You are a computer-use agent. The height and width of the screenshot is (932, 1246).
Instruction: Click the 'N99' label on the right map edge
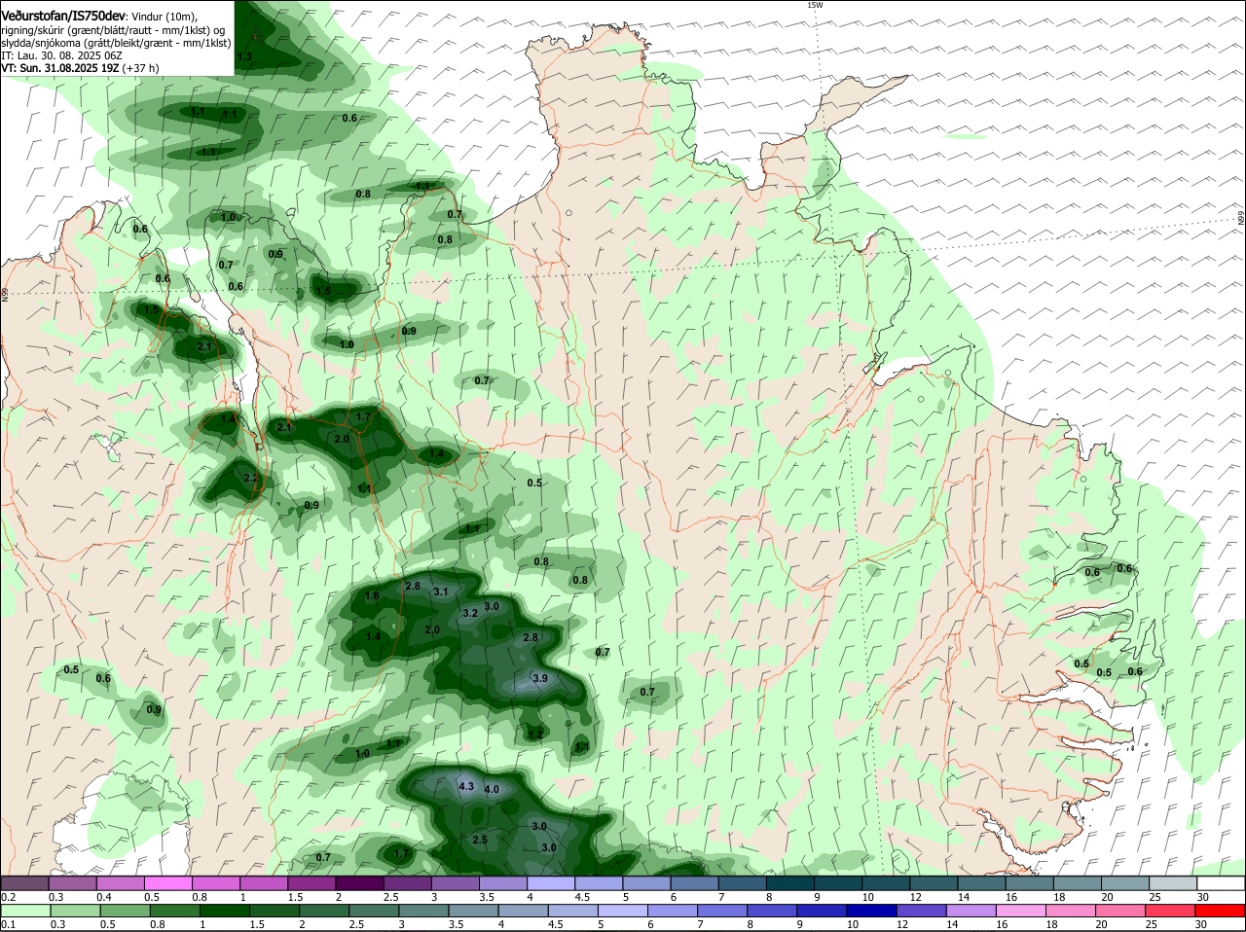tap(1241, 219)
